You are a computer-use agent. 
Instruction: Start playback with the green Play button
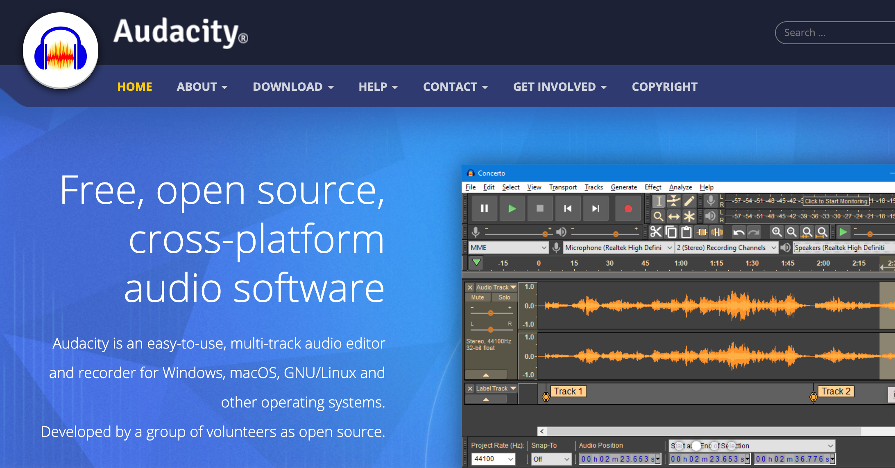(512, 209)
